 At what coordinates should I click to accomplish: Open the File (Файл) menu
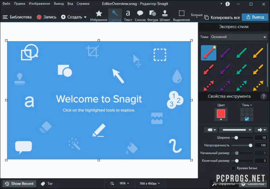pyautogui.click(x=6, y=4)
